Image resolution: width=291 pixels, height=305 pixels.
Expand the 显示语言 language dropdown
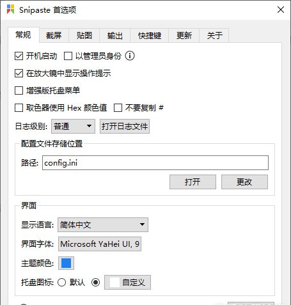click(103, 224)
